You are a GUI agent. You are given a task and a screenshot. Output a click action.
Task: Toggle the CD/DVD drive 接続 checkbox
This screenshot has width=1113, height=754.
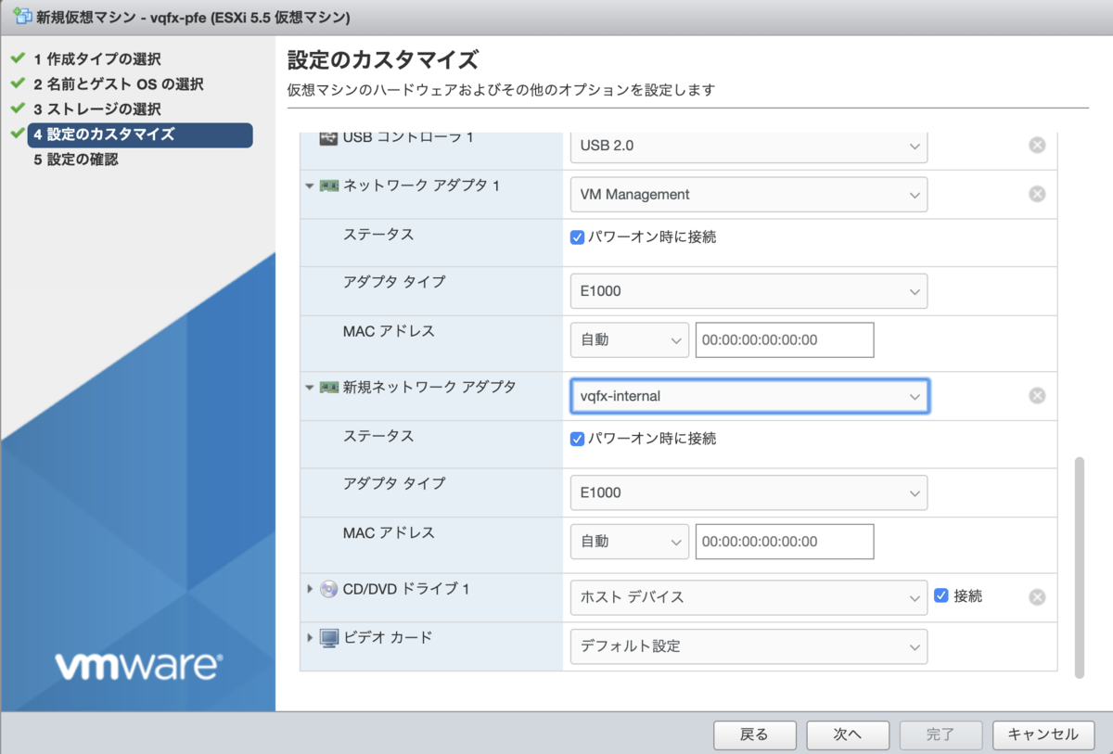pos(940,595)
